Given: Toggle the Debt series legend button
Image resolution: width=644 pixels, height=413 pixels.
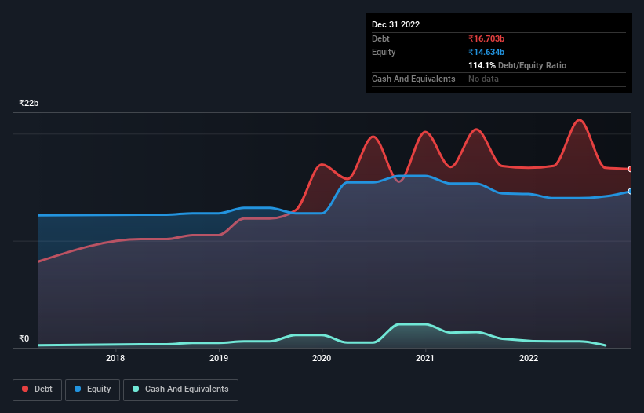Looking at the screenshot, I should click(38, 389).
